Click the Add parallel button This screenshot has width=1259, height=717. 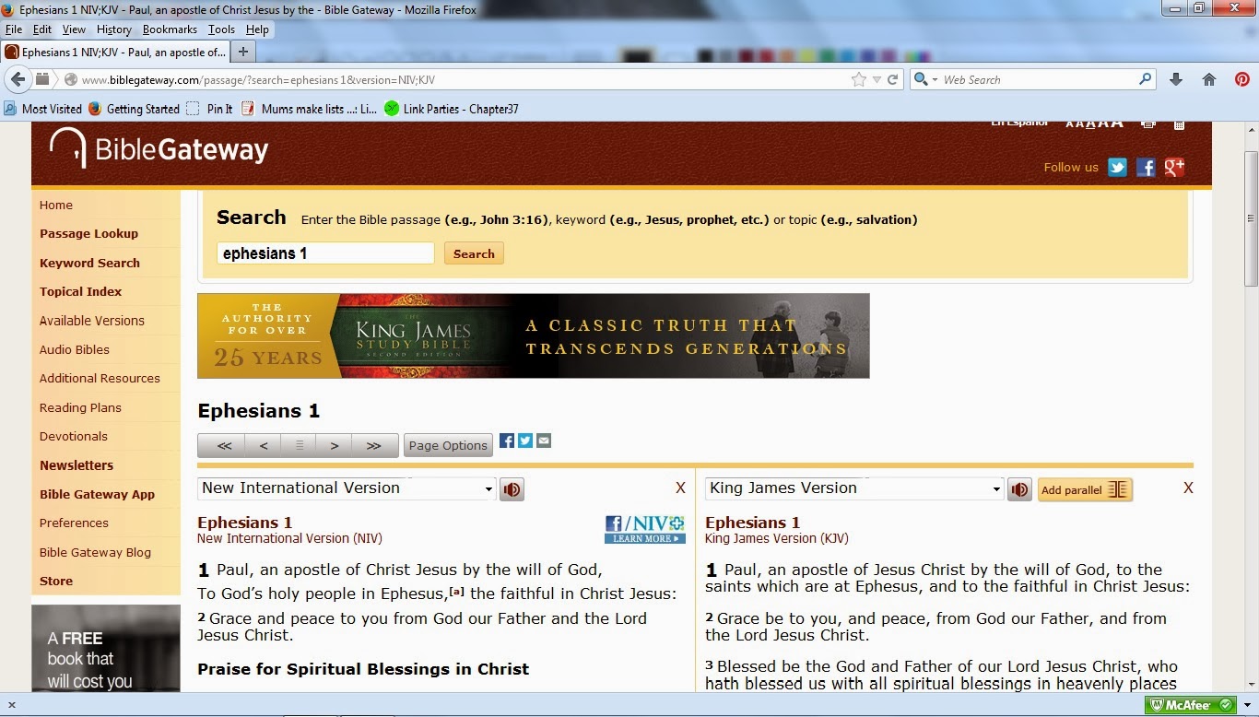[x=1085, y=489]
